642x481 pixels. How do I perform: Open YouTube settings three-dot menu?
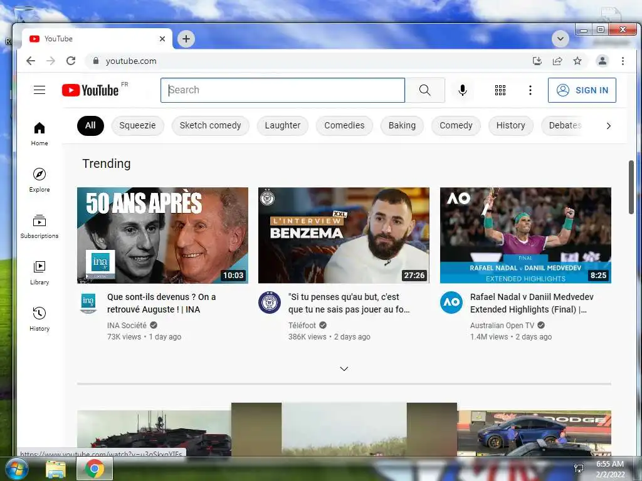[x=530, y=90]
